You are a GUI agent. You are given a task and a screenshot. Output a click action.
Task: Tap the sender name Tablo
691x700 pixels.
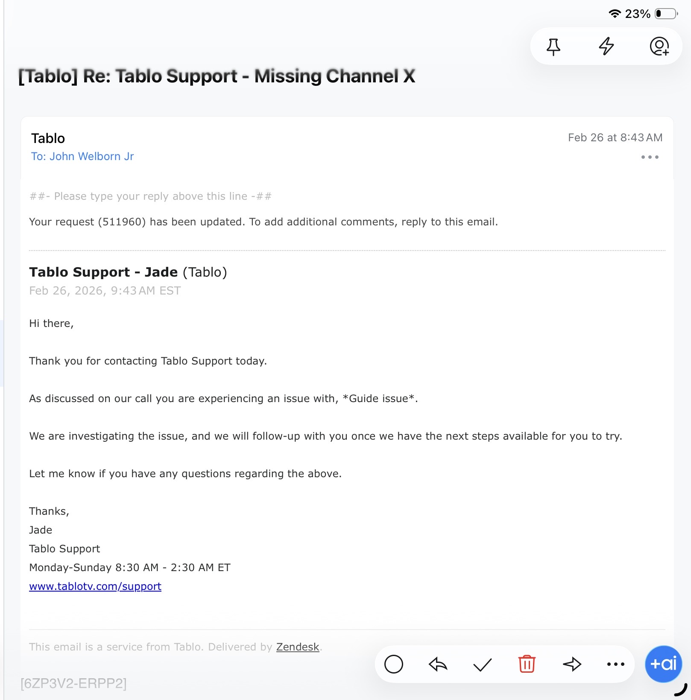click(x=48, y=138)
